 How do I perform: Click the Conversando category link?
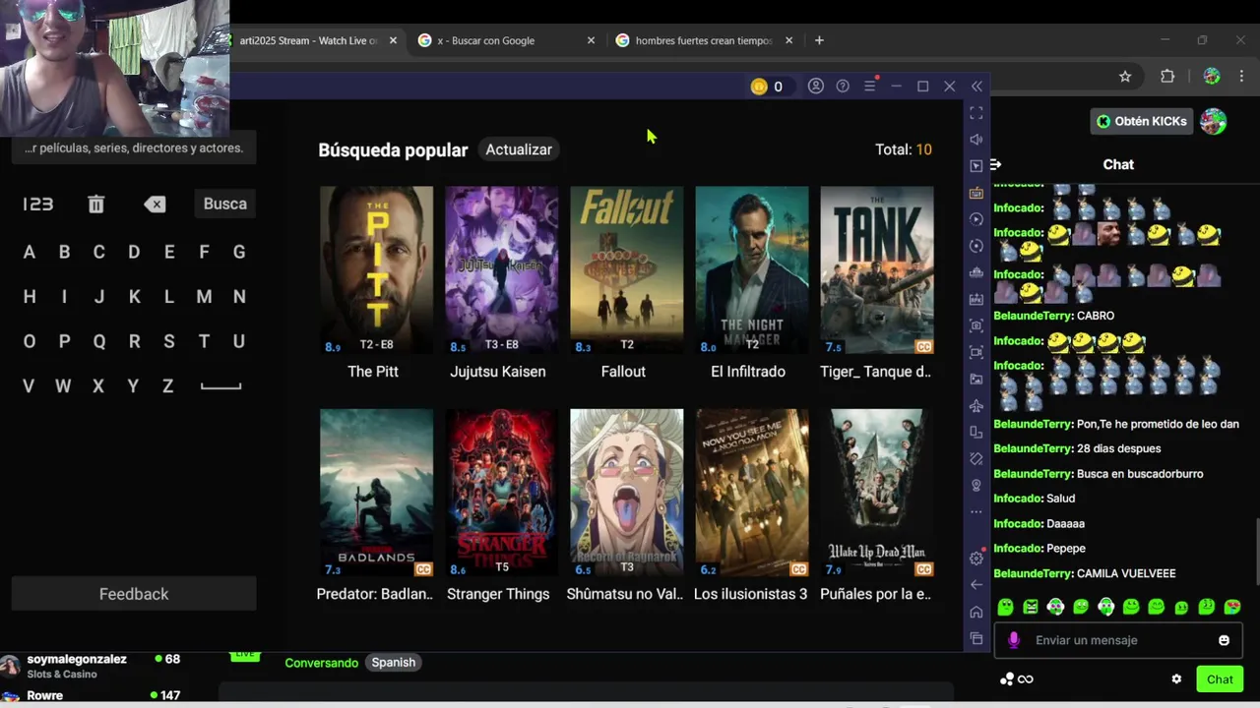tap(322, 663)
